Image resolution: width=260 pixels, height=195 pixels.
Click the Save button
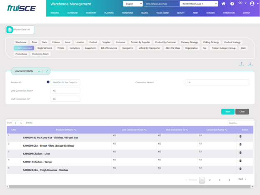click(227, 112)
